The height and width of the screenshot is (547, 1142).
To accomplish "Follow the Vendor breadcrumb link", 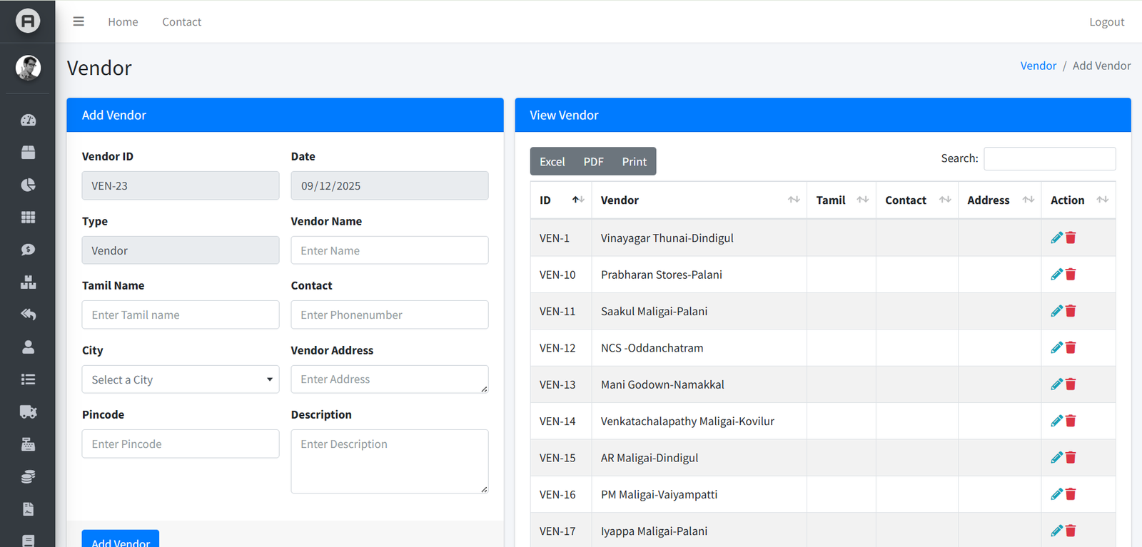I will (x=1038, y=66).
